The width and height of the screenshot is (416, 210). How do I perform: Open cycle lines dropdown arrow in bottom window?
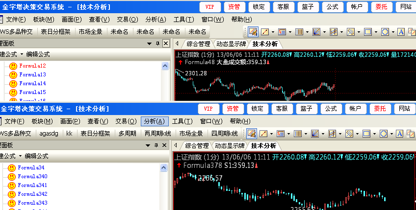pyautogui.click(x=306, y=134)
